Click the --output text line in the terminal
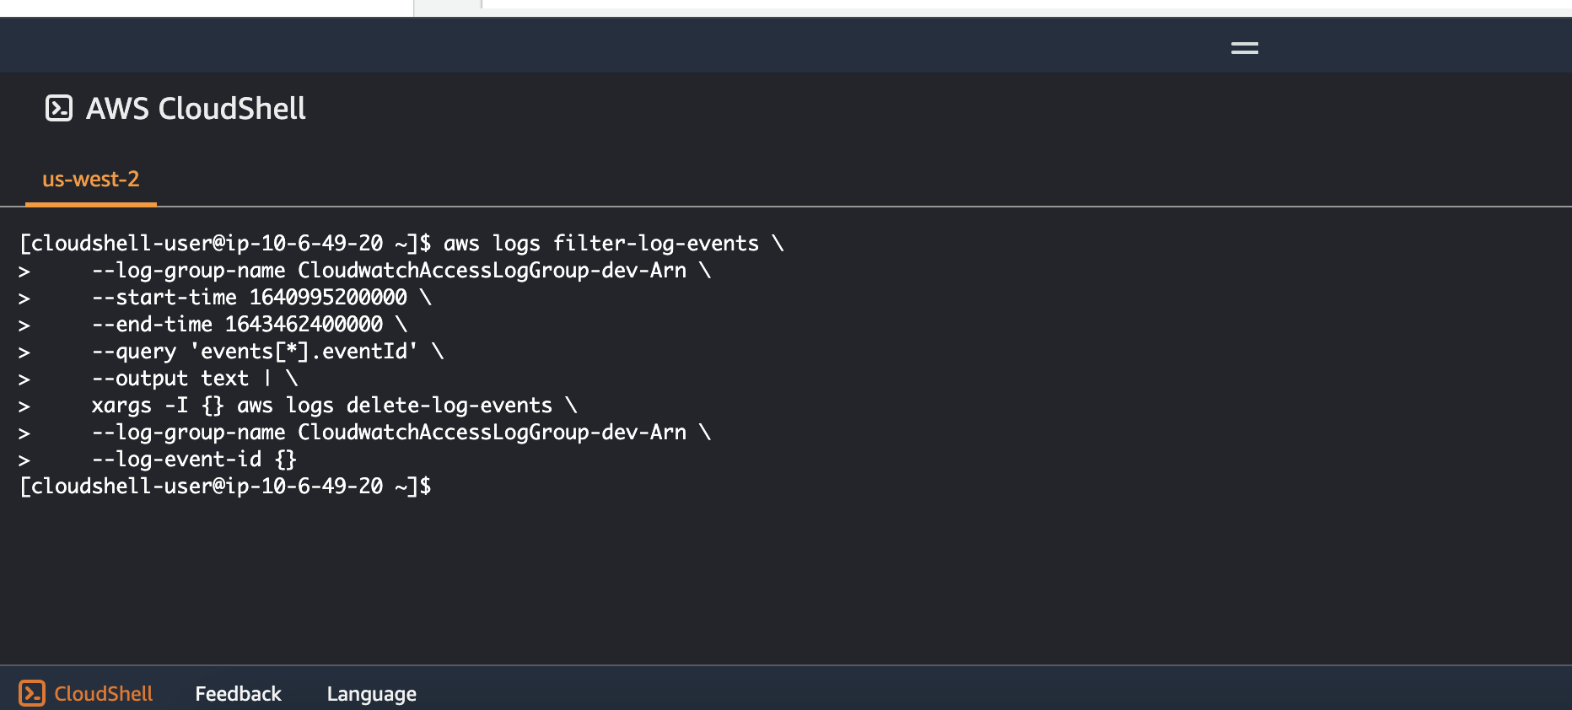 (195, 379)
